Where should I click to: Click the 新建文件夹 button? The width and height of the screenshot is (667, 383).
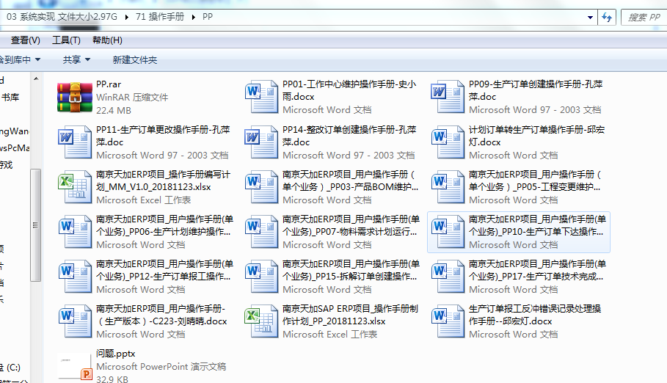coord(134,59)
